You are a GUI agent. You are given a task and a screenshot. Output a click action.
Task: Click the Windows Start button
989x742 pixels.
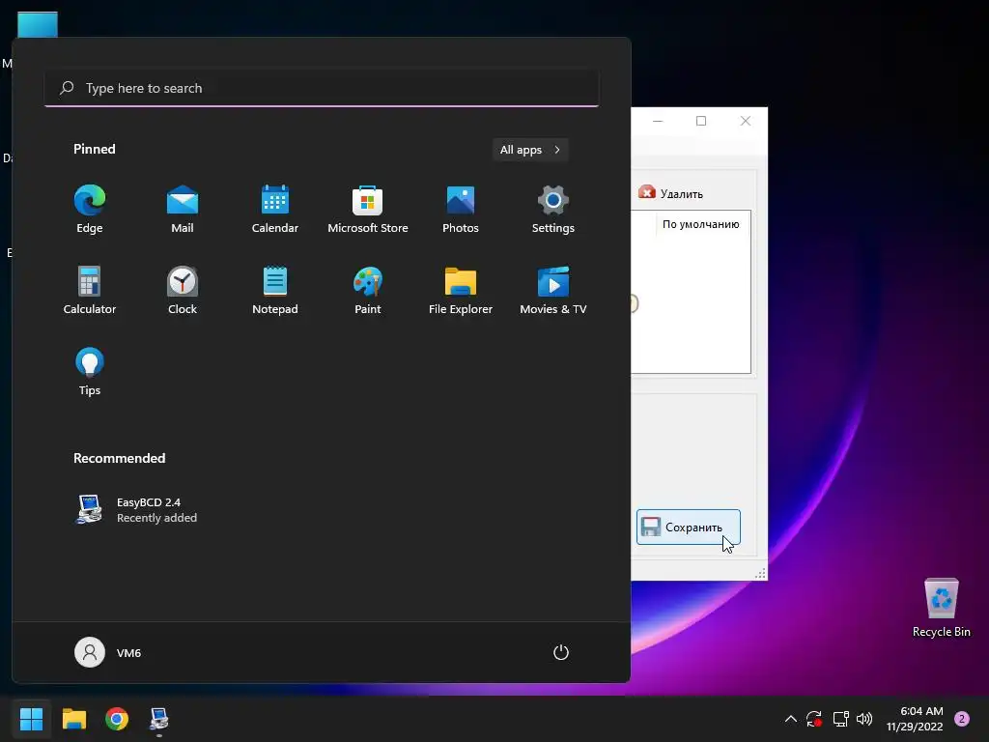tap(31, 719)
